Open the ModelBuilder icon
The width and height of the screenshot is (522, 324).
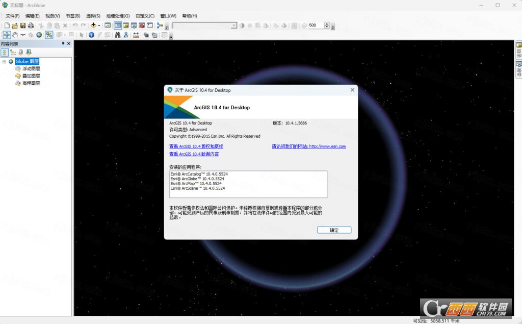click(x=160, y=26)
